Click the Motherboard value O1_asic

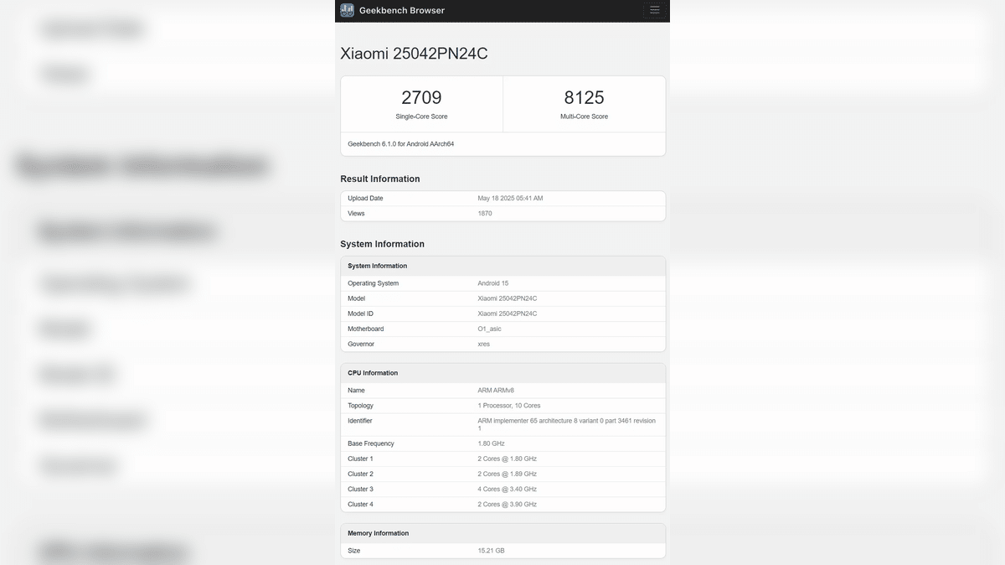pos(490,329)
